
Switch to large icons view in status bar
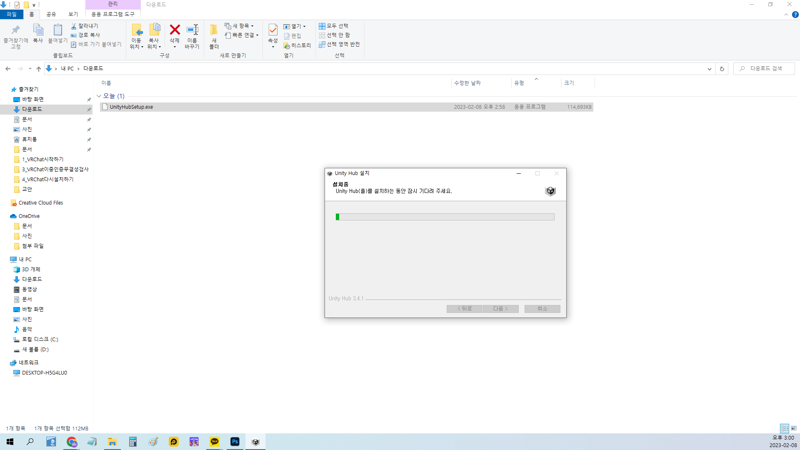(794, 428)
